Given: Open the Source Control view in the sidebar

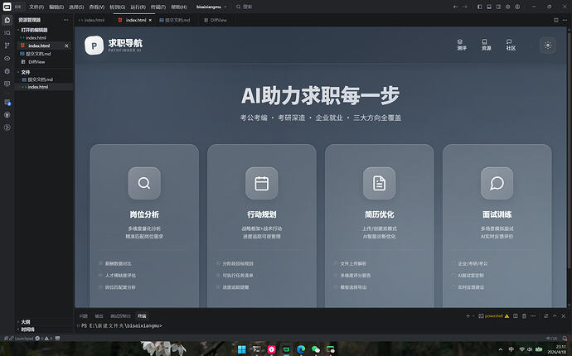Looking at the screenshot, I should tap(7, 46).
